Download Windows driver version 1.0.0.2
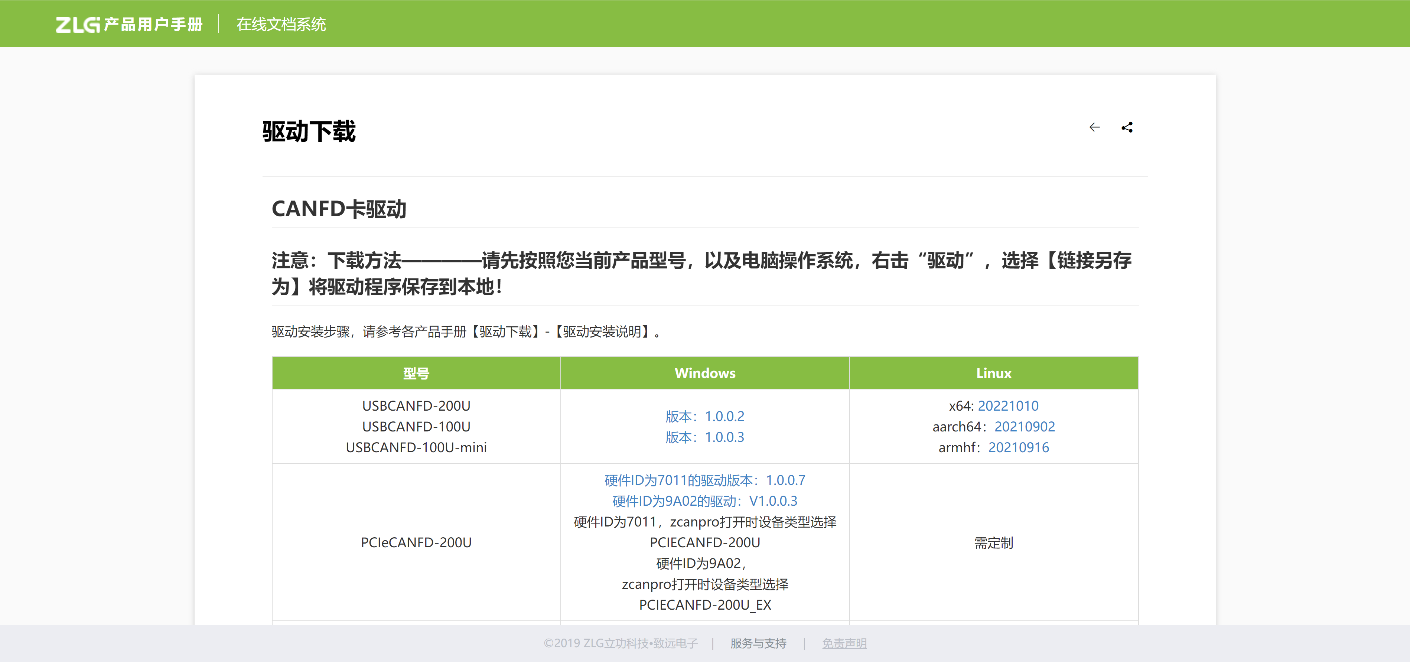1410x662 pixels. click(x=704, y=416)
